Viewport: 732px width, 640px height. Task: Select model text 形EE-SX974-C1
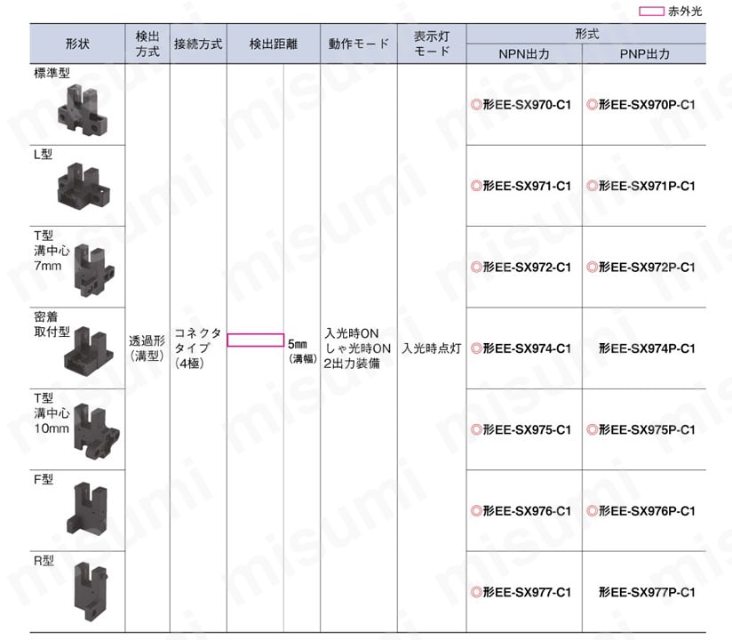527,348
